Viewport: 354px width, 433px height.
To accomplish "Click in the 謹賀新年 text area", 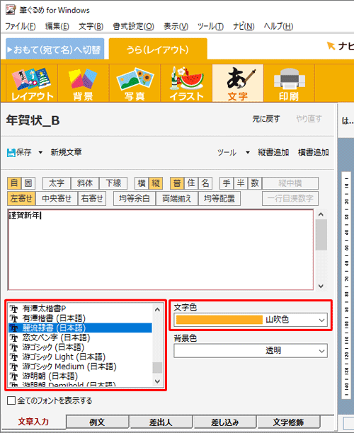I will pos(161,250).
